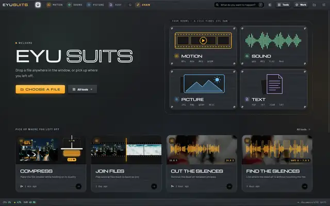Open the Text room card
330x206 pixels.
(x=274, y=89)
